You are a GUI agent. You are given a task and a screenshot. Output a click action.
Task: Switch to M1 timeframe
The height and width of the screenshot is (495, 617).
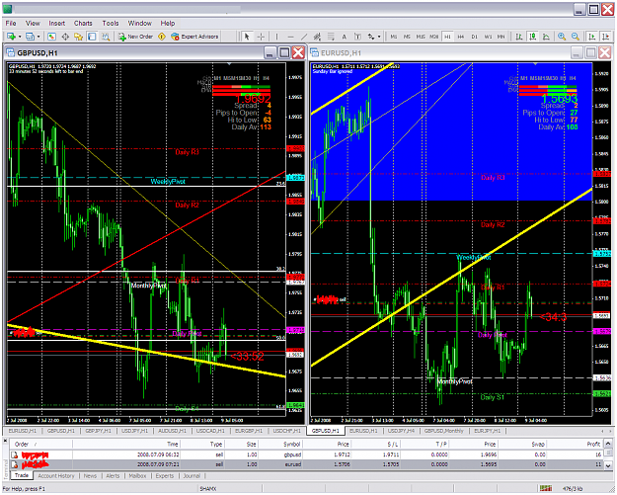394,37
